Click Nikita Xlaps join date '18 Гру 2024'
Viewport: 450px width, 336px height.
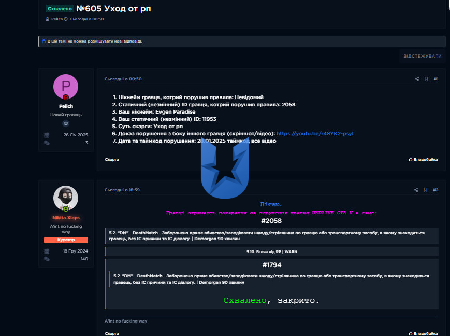(x=76, y=251)
